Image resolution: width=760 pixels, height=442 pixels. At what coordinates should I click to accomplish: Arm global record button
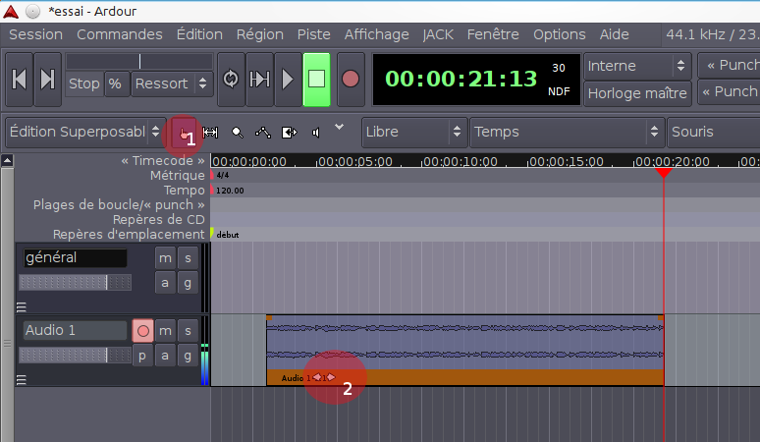tap(351, 80)
